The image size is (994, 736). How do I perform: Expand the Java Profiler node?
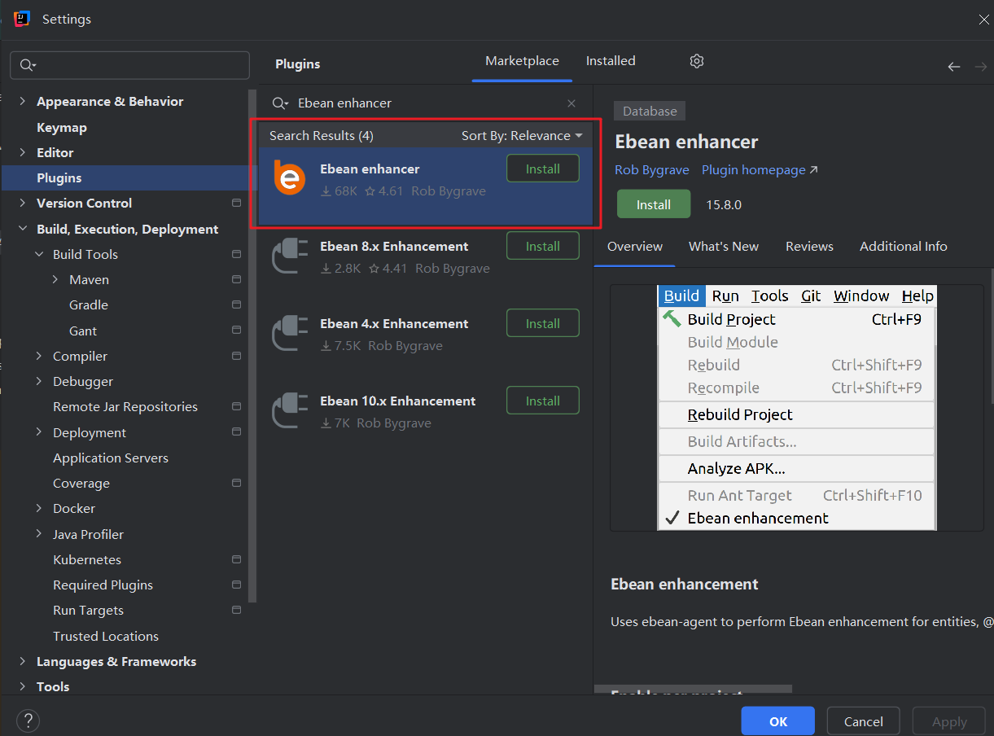(38, 534)
